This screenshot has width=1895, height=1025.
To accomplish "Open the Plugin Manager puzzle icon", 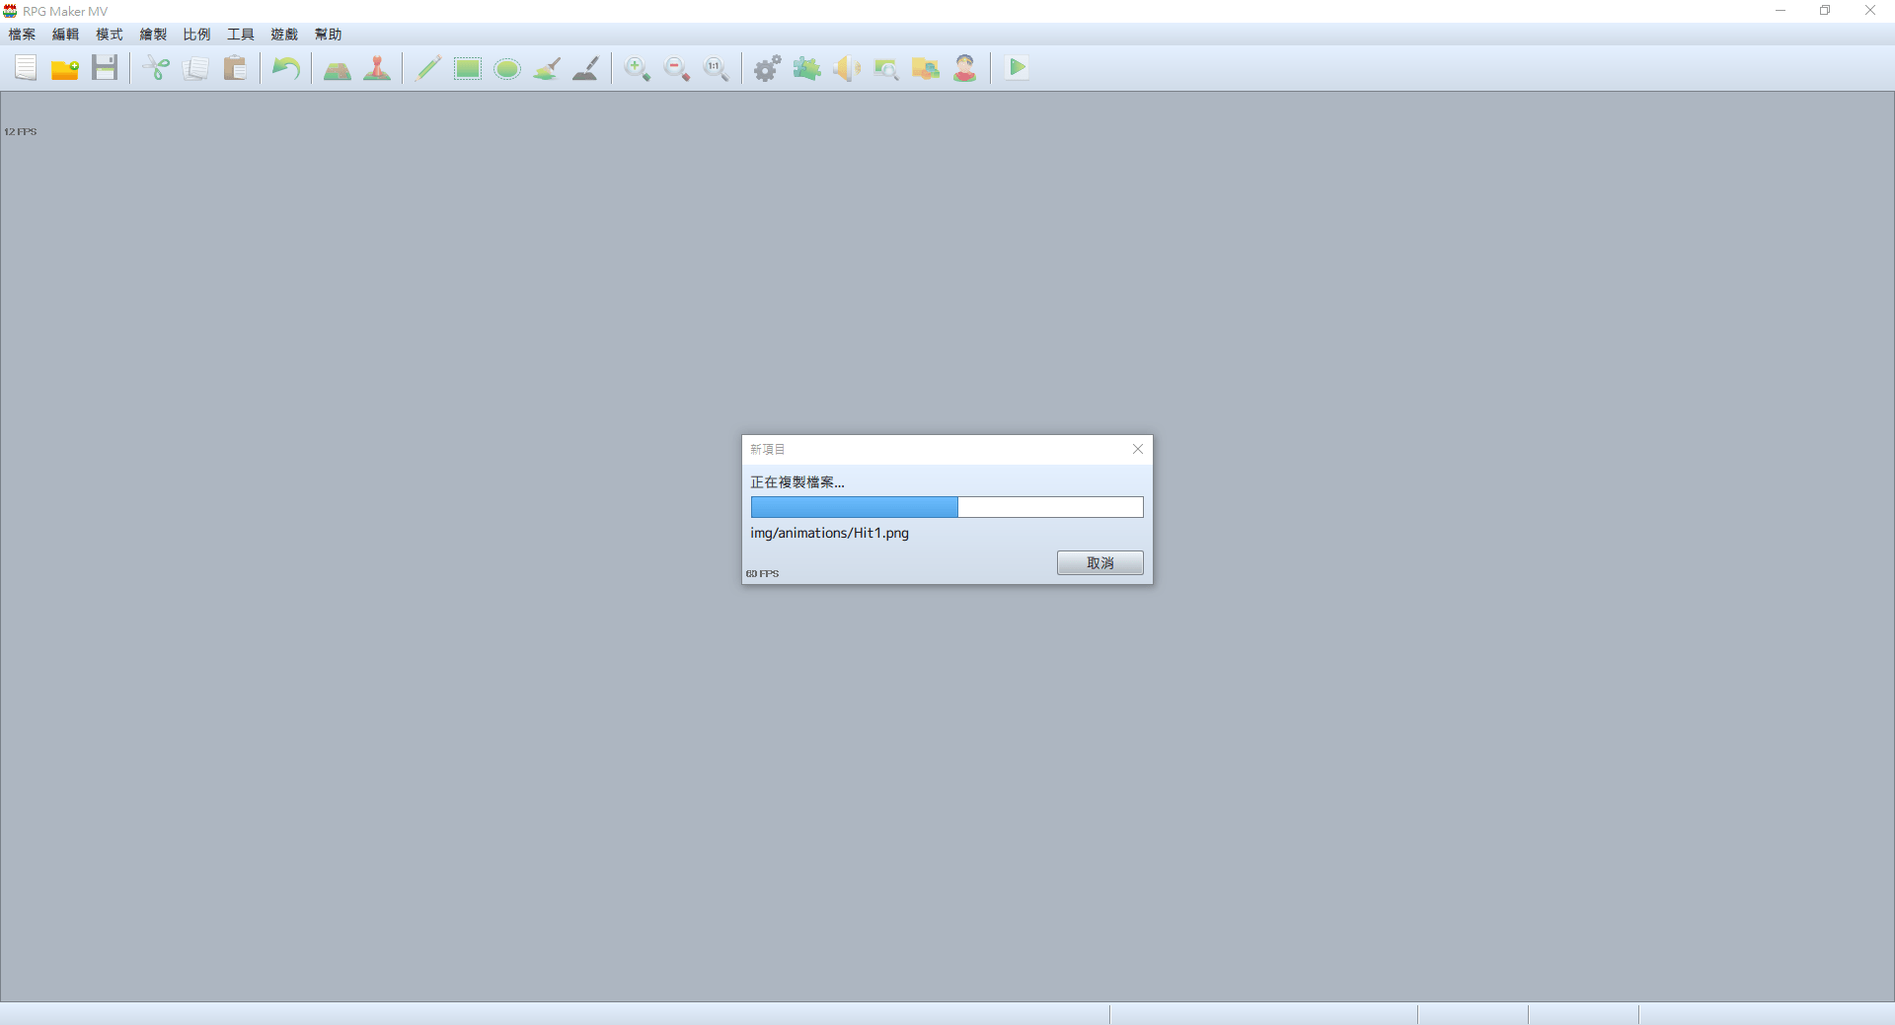I will [x=807, y=68].
